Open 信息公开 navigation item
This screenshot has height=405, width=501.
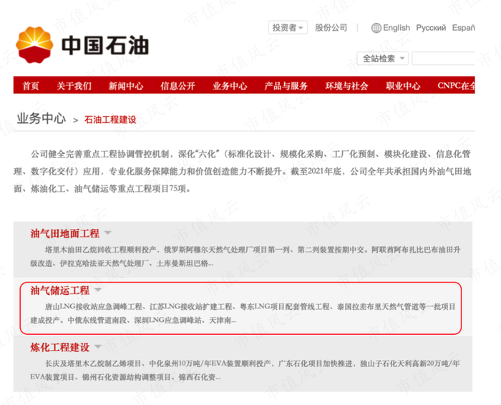pos(177,86)
